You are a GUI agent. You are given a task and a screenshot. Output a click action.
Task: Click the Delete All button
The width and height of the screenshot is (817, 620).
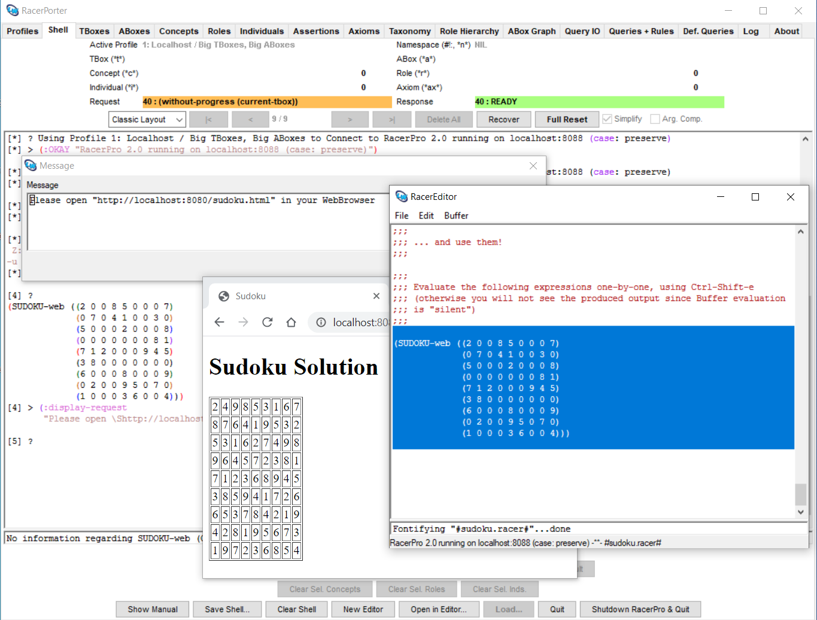444,119
